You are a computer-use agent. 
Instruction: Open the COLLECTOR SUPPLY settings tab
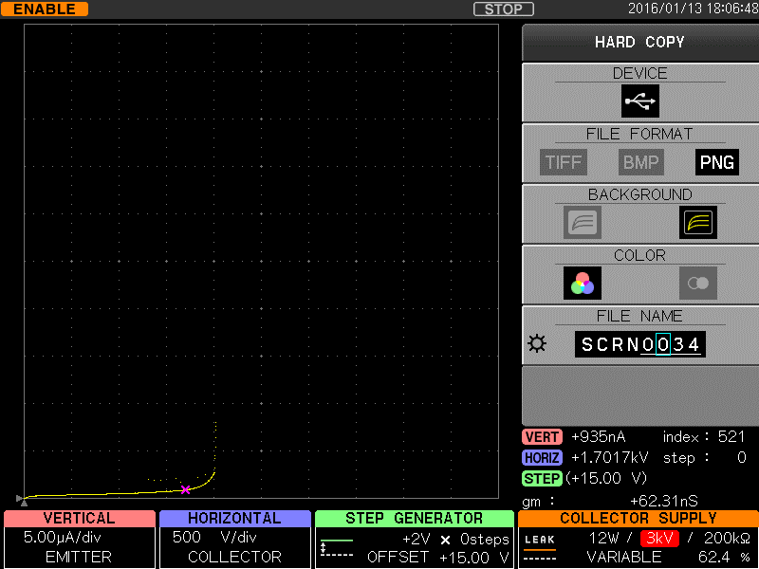pyautogui.click(x=639, y=518)
